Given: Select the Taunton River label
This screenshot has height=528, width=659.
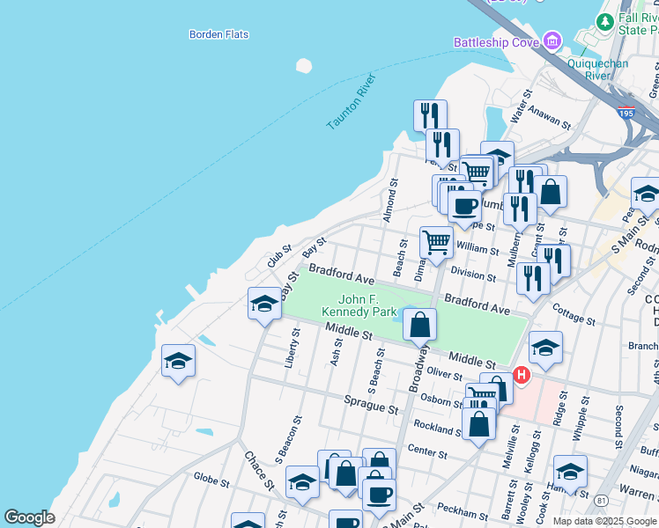Looking at the screenshot, I should (352, 102).
